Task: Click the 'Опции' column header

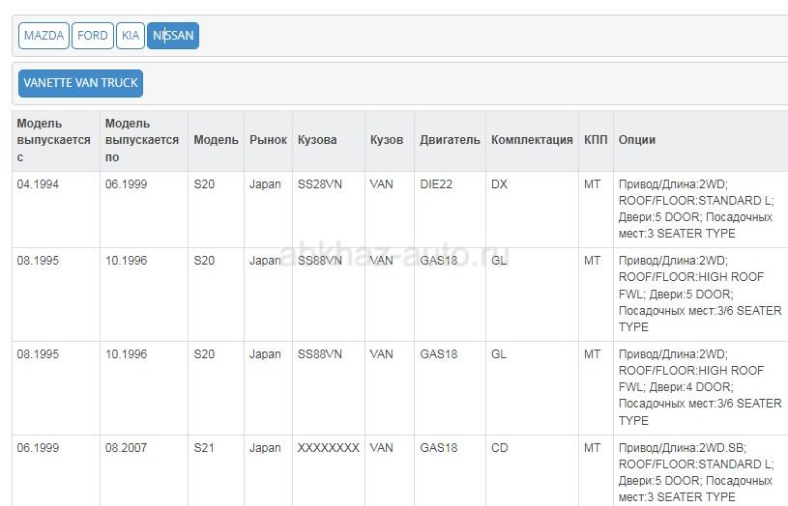Action: point(637,140)
